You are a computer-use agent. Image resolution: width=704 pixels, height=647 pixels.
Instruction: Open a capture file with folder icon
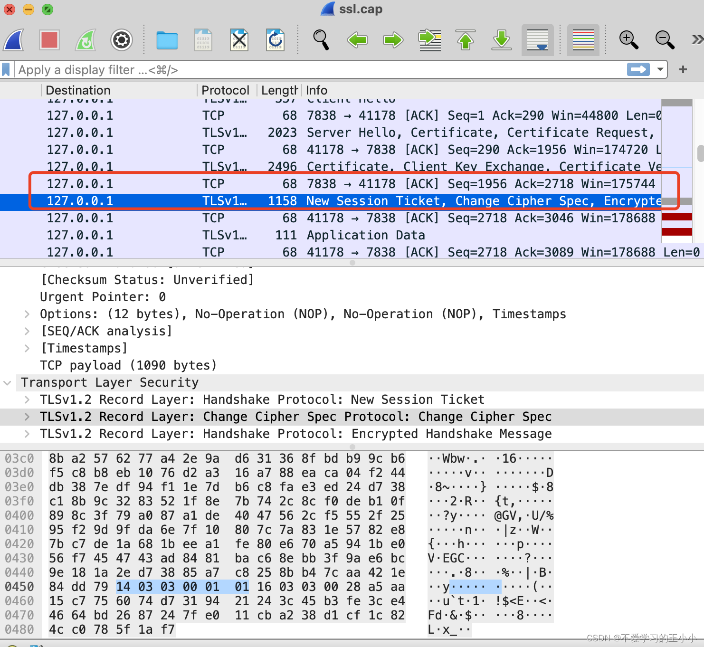pyautogui.click(x=167, y=40)
